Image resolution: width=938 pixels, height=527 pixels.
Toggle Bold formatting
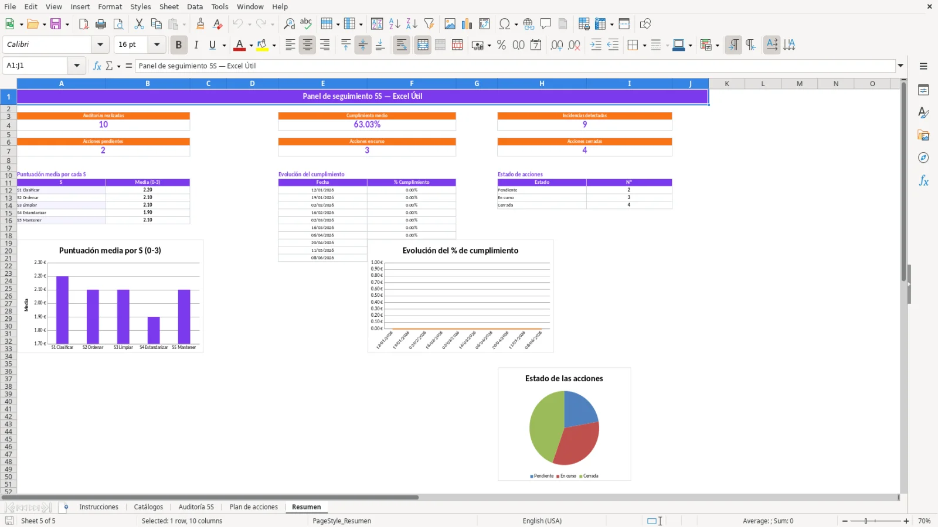(179, 45)
